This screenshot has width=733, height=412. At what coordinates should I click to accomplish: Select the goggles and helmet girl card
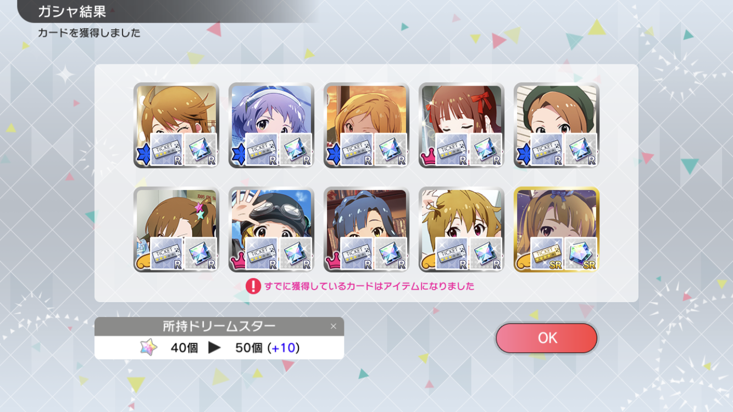(x=271, y=229)
